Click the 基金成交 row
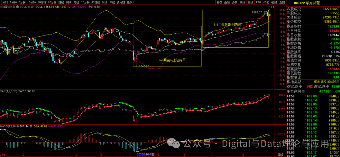This screenshot has height=157, width=340. tap(313, 21)
